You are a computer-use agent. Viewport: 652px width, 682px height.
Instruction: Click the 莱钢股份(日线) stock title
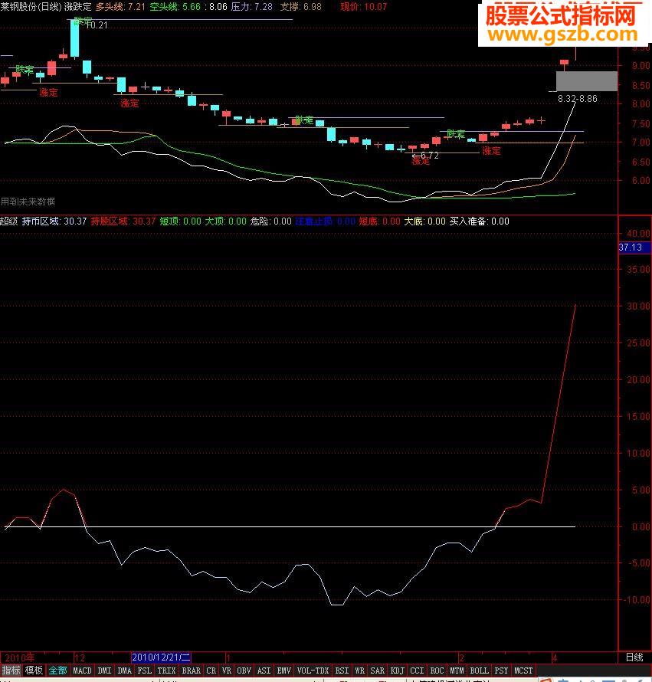point(31,7)
